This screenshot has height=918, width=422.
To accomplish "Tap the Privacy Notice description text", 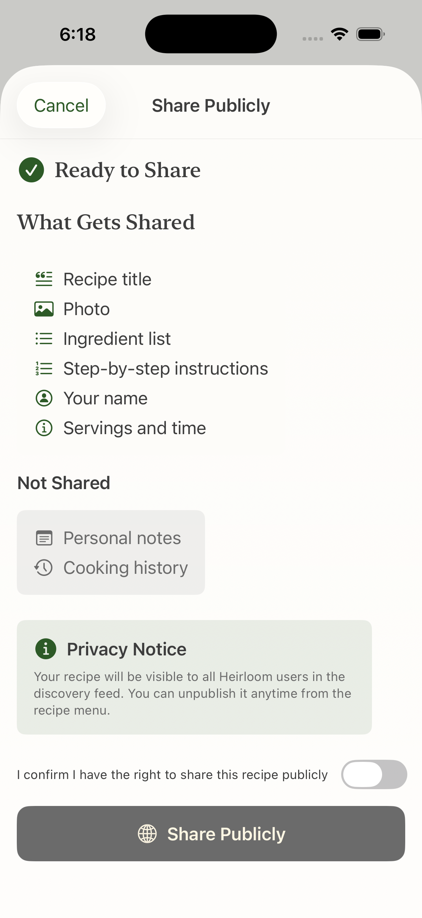I will click(192, 694).
